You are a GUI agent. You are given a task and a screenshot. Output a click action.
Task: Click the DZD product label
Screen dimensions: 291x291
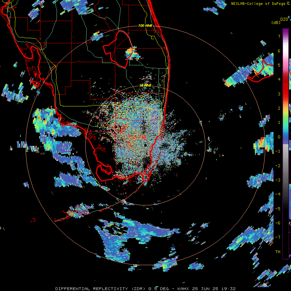coord(284,19)
